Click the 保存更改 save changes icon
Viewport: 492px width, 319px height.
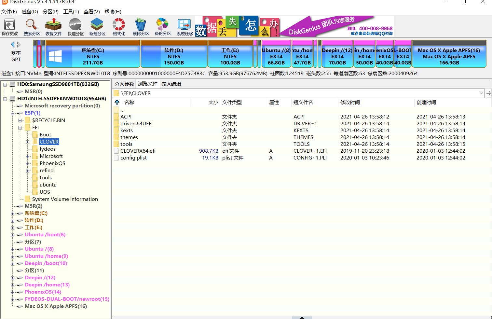pos(10,27)
